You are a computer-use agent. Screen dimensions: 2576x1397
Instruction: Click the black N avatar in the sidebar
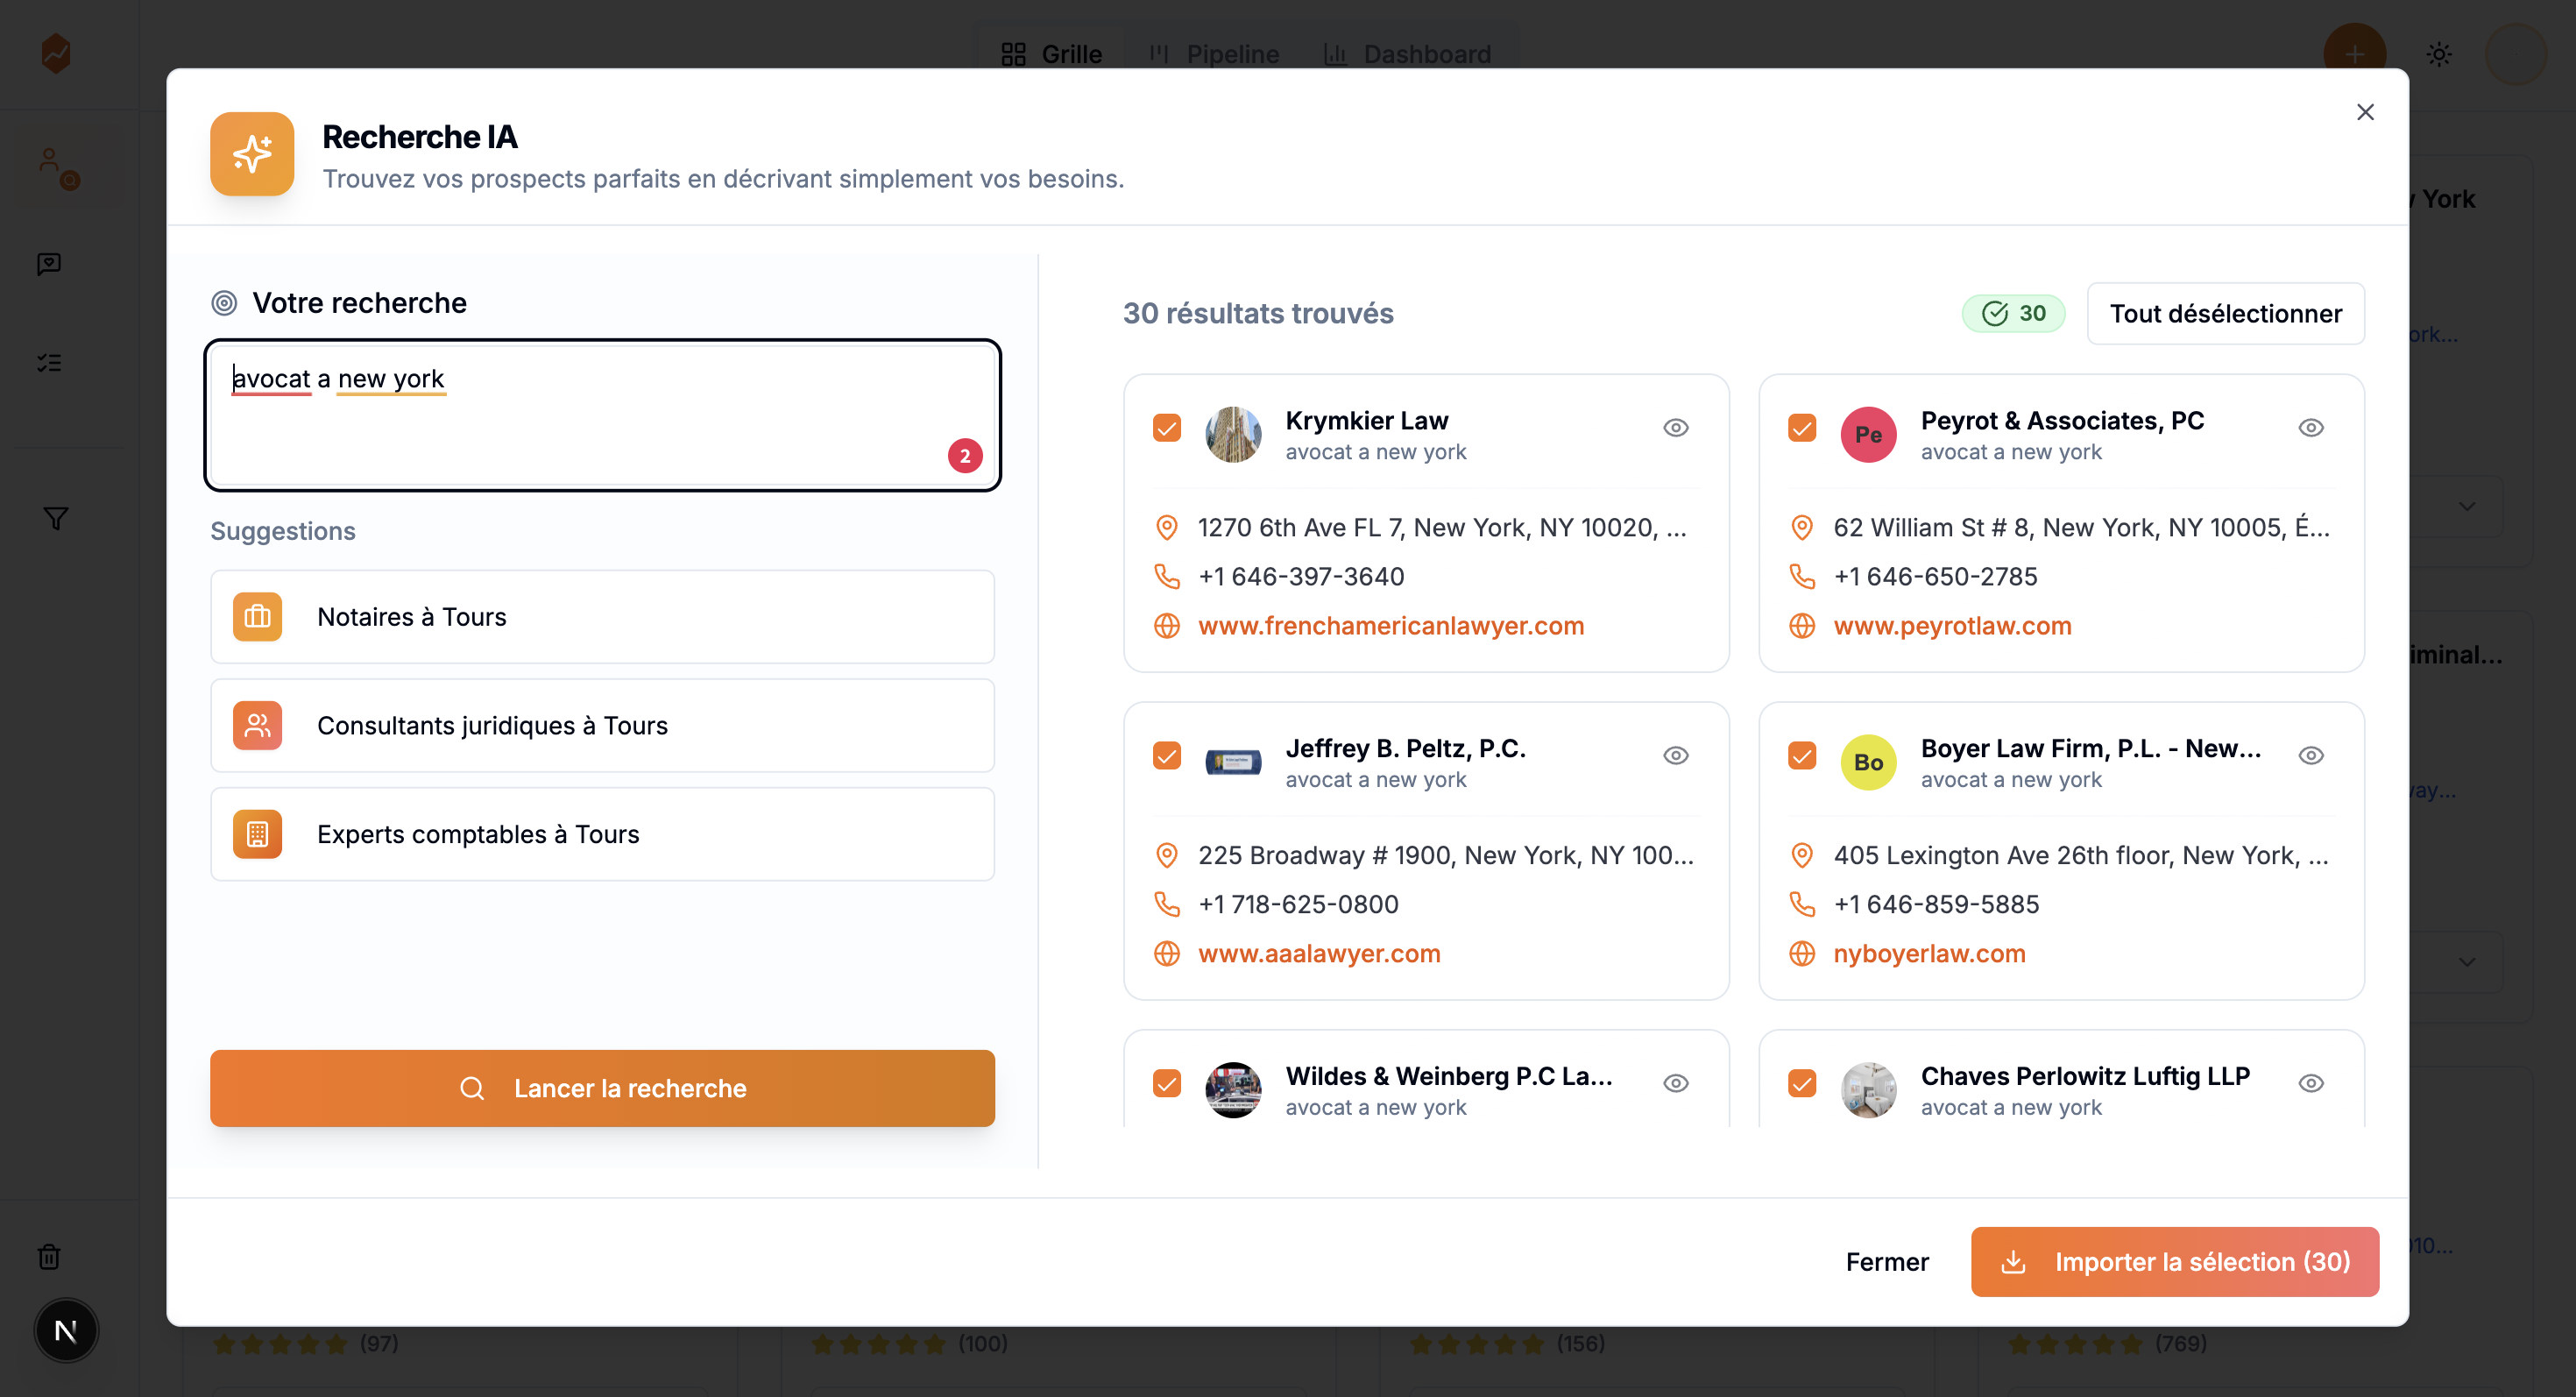[66, 1331]
